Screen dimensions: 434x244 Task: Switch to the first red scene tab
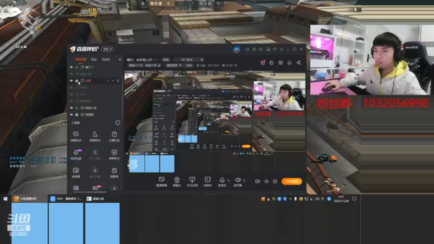(81, 60)
